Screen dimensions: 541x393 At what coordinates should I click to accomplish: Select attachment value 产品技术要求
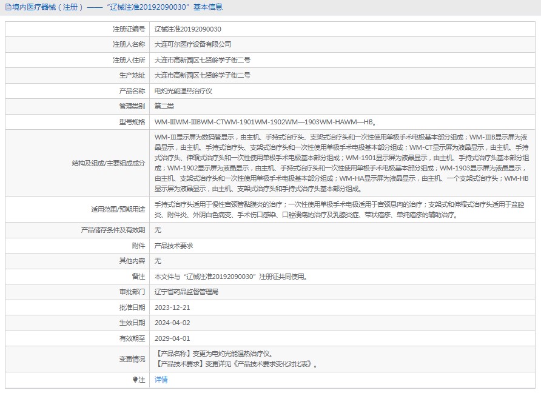[173, 246]
